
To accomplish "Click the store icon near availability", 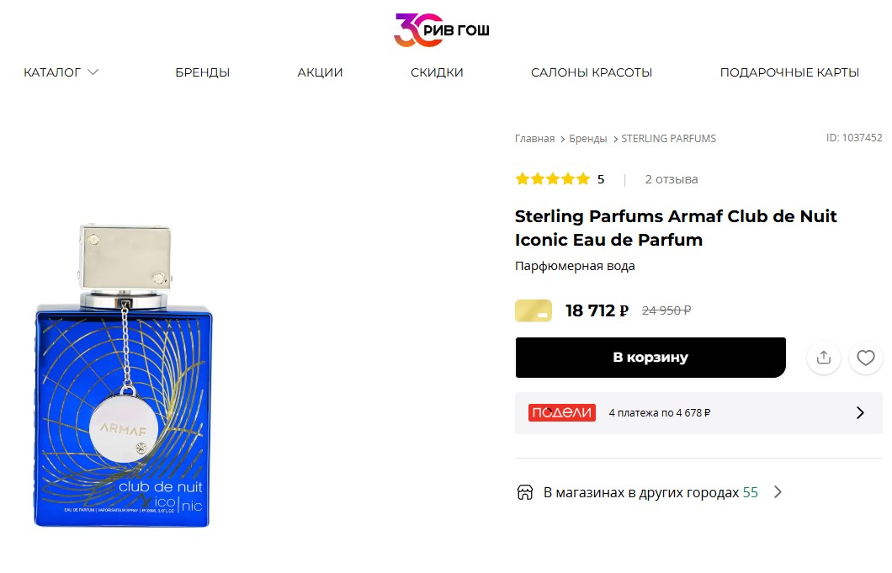I will 524,492.
